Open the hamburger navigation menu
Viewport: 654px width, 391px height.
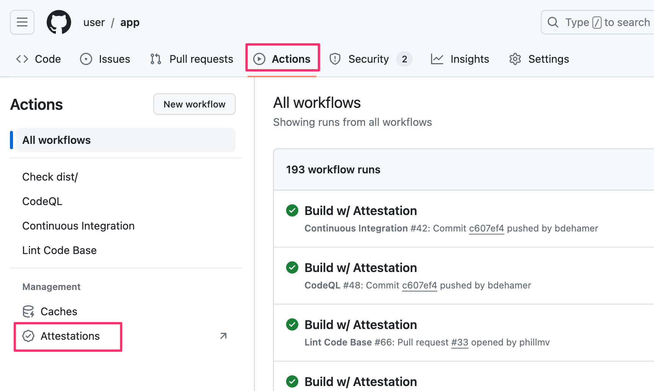(x=22, y=22)
